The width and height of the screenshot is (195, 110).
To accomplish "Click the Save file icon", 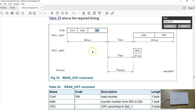I will pyautogui.click(x=2, y=13).
